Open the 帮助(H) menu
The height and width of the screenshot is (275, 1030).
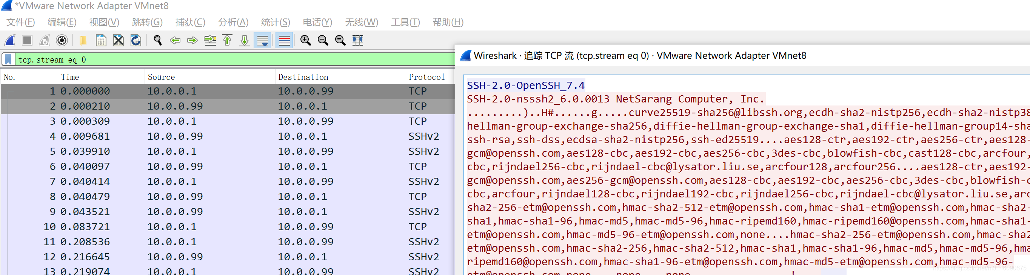tap(448, 22)
